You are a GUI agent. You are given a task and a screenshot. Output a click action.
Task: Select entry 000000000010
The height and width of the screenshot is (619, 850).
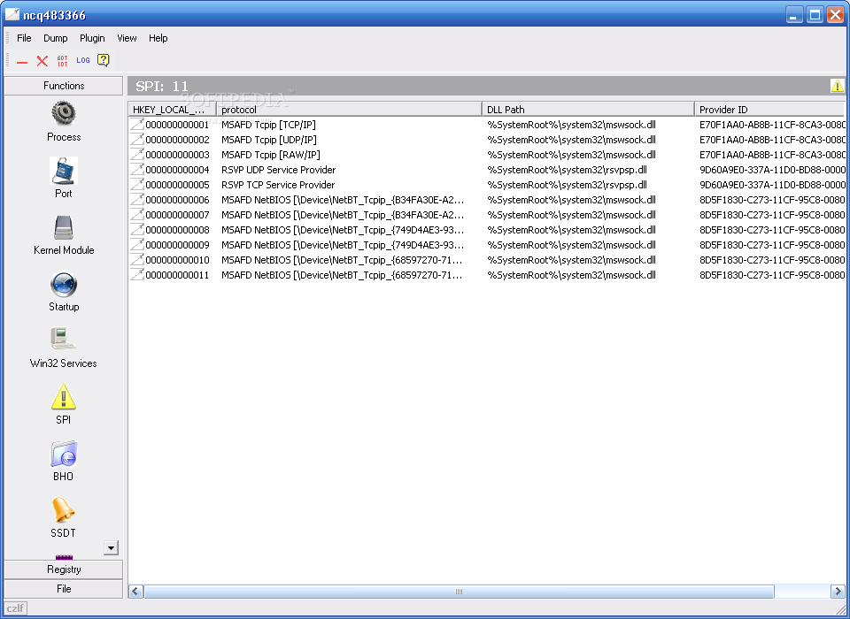(487, 260)
